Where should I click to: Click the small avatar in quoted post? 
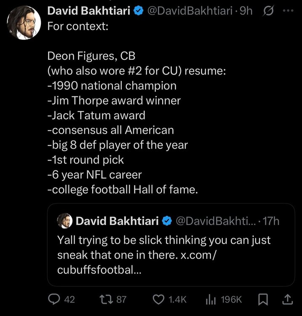tap(64, 221)
